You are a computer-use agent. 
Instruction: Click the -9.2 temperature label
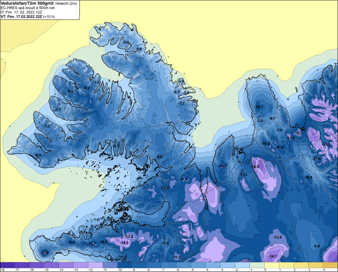click(86, 88)
